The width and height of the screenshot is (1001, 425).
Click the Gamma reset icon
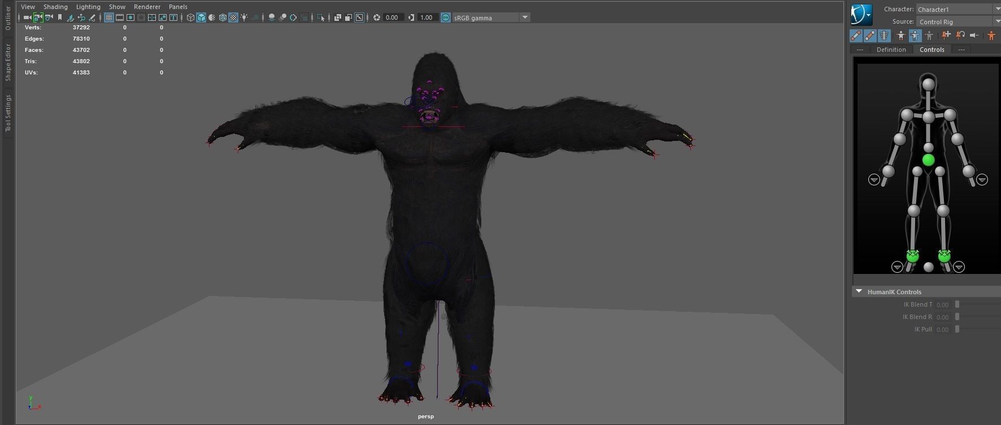click(411, 17)
